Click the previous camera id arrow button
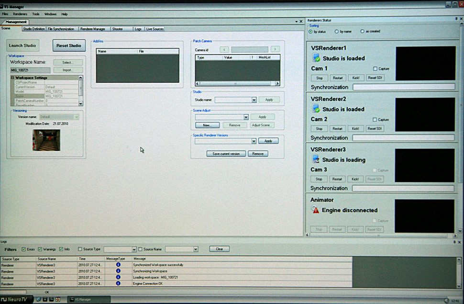Screen dimensions: 464x304 pos(224,49)
